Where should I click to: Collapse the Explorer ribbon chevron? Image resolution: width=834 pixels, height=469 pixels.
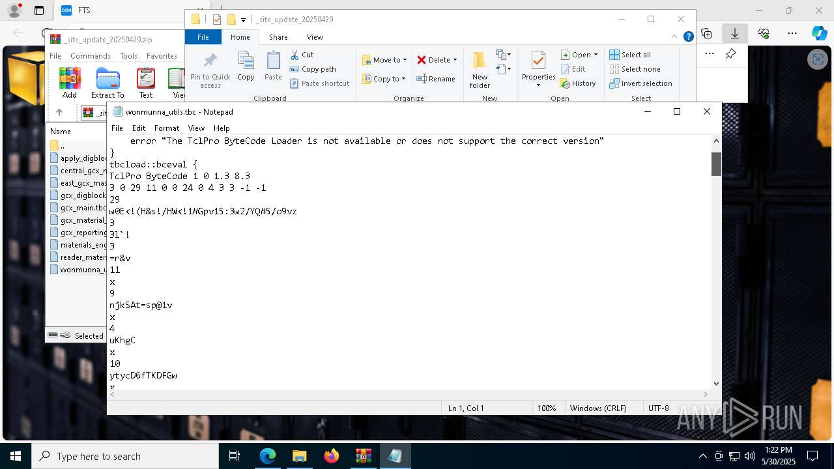(675, 37)
